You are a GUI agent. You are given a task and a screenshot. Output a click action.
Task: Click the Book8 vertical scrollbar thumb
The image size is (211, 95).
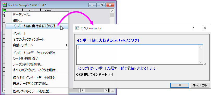pos(112,15)
